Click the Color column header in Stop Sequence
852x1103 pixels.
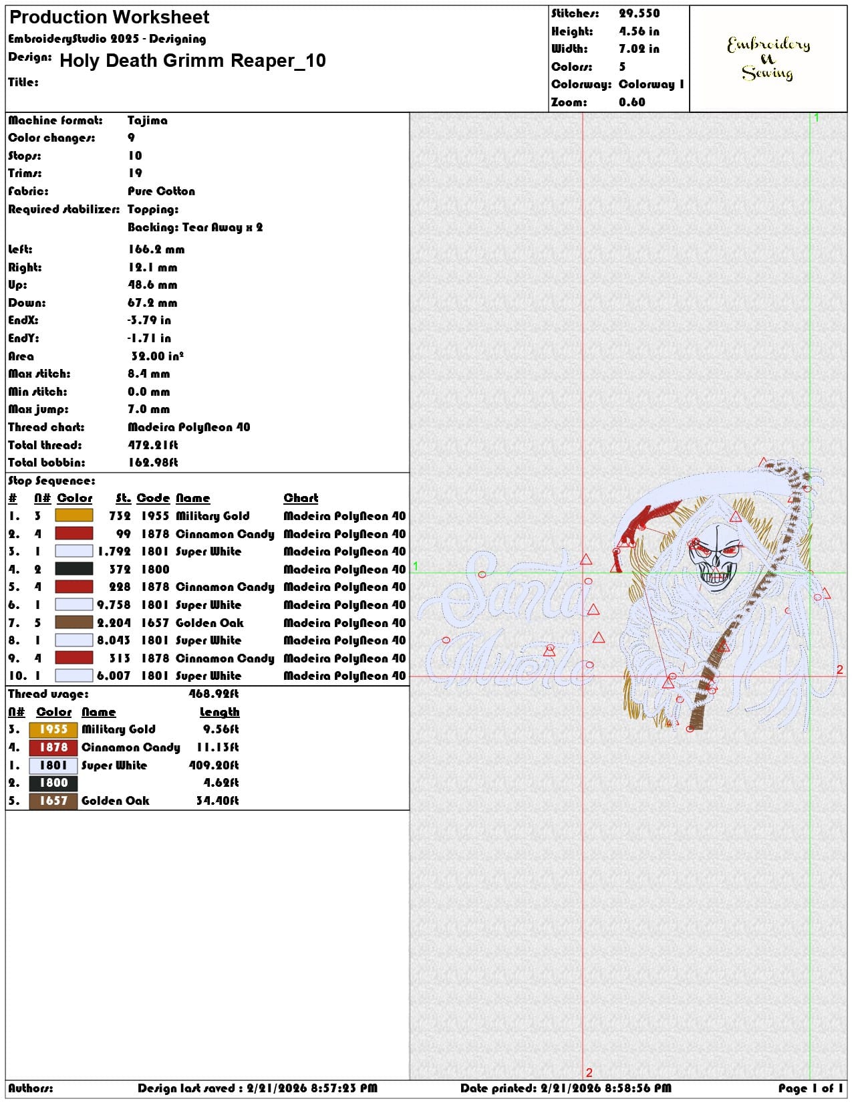click(x=75, y=498)
